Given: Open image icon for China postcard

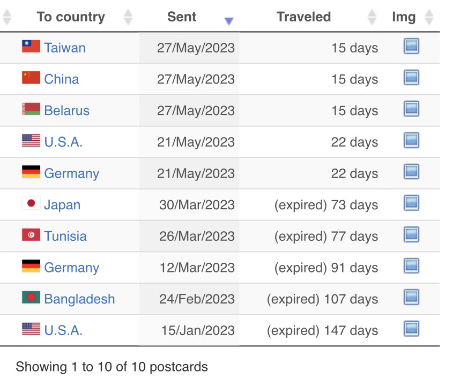Looking at the screenshot, I should (x=411, y=78).
